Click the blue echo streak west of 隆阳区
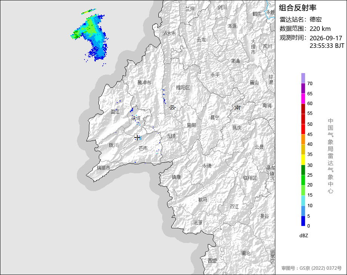This screenshot has height=275, width=347. pyautogui.click(x=164, y=96)
